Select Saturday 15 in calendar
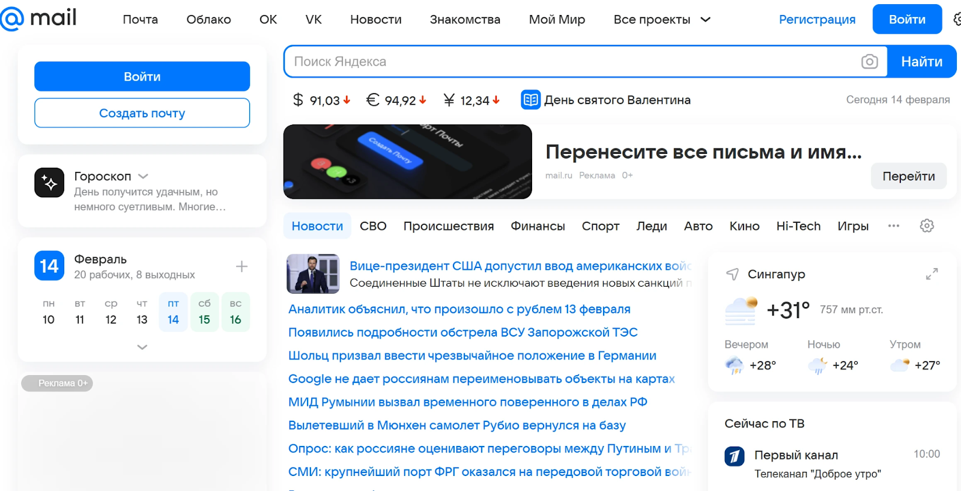The image size is (961, 491). click(204, 312)
